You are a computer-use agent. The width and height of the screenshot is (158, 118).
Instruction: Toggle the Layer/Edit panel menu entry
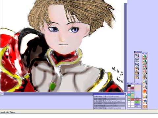click(109, 99)
